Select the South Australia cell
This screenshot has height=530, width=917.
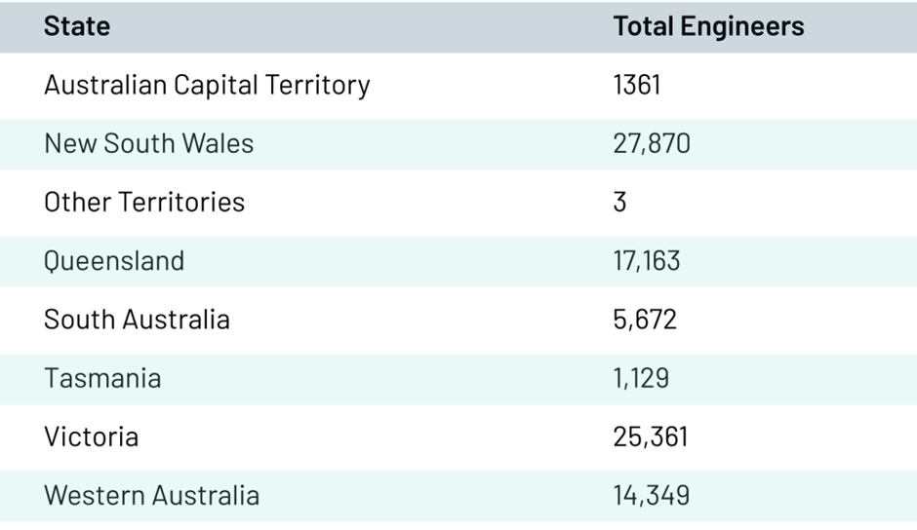point(137,320)
